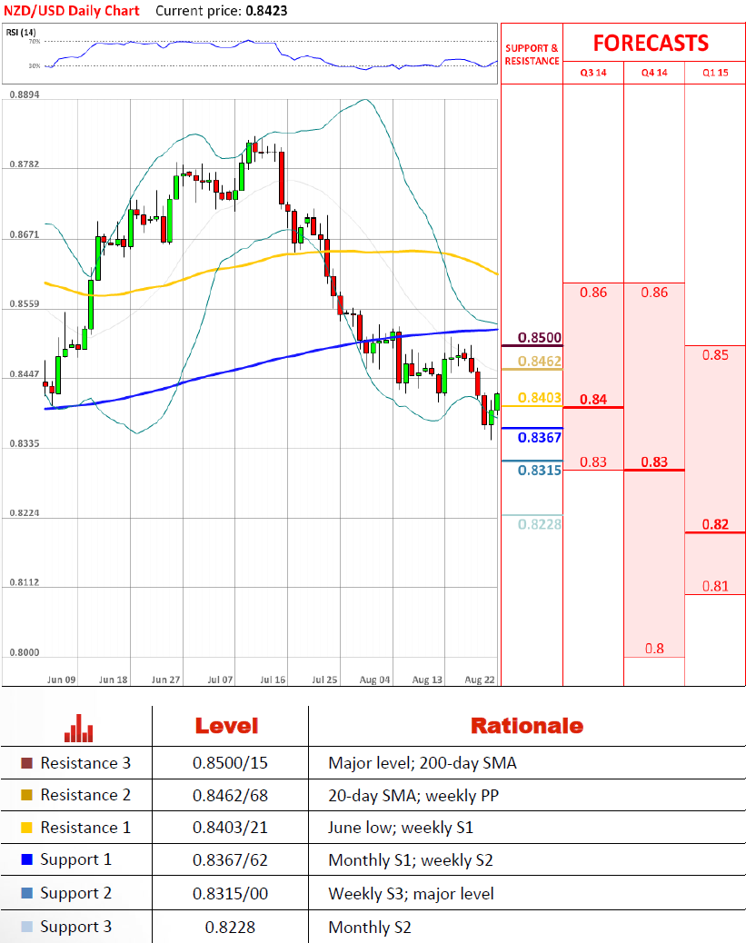Click the bold 0.82 Q1 15 forecast

click(715, 524)
